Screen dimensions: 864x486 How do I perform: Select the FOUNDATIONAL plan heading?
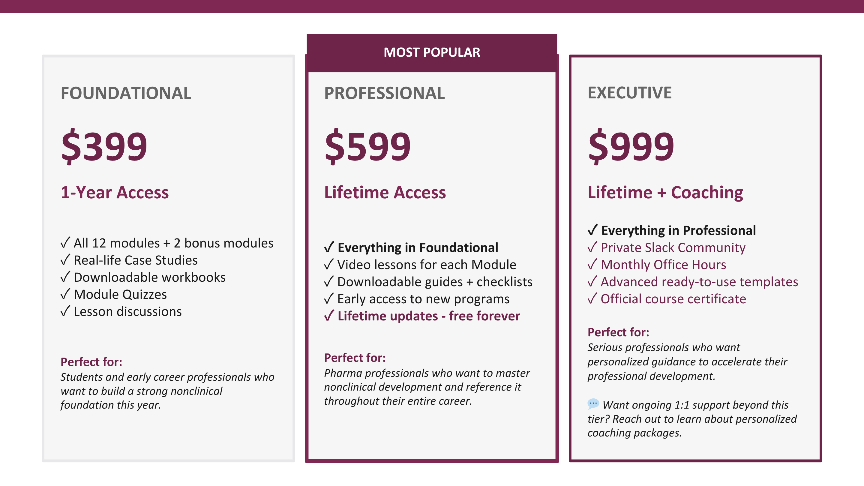point(126,93)
